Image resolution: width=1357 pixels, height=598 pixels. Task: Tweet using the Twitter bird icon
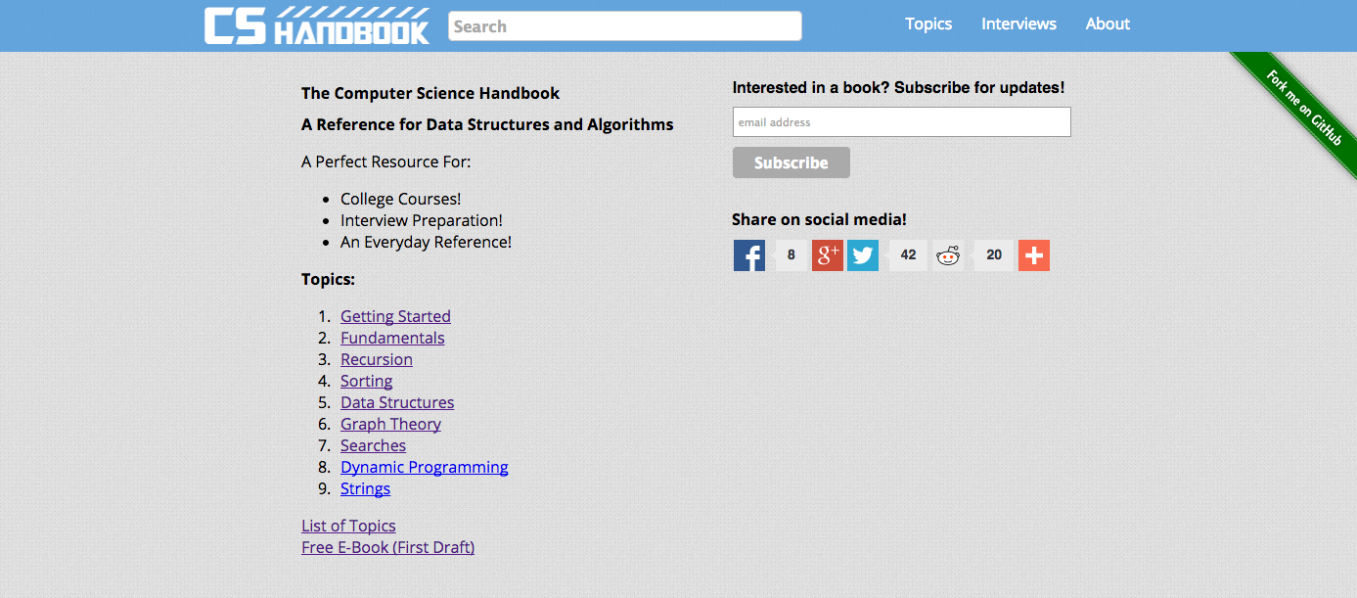pyautogui.click(x=863, y=255)
